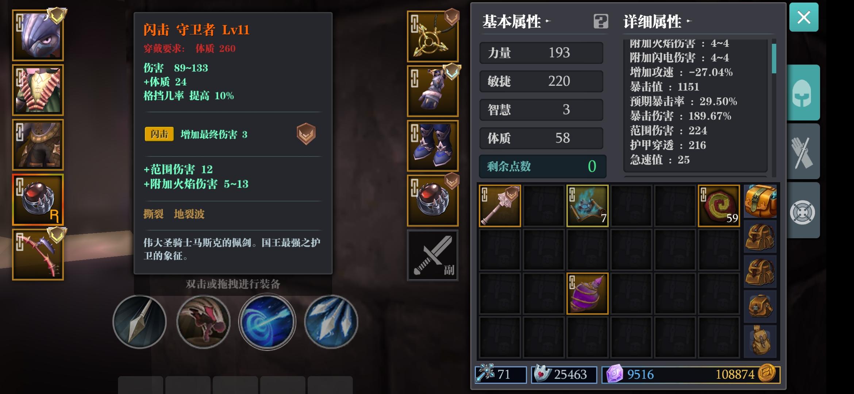The height and width of the screenshot is (394, 854).
Task: Expand the 详细属性 dropdown arrow
Action: (x=689, y=21)
